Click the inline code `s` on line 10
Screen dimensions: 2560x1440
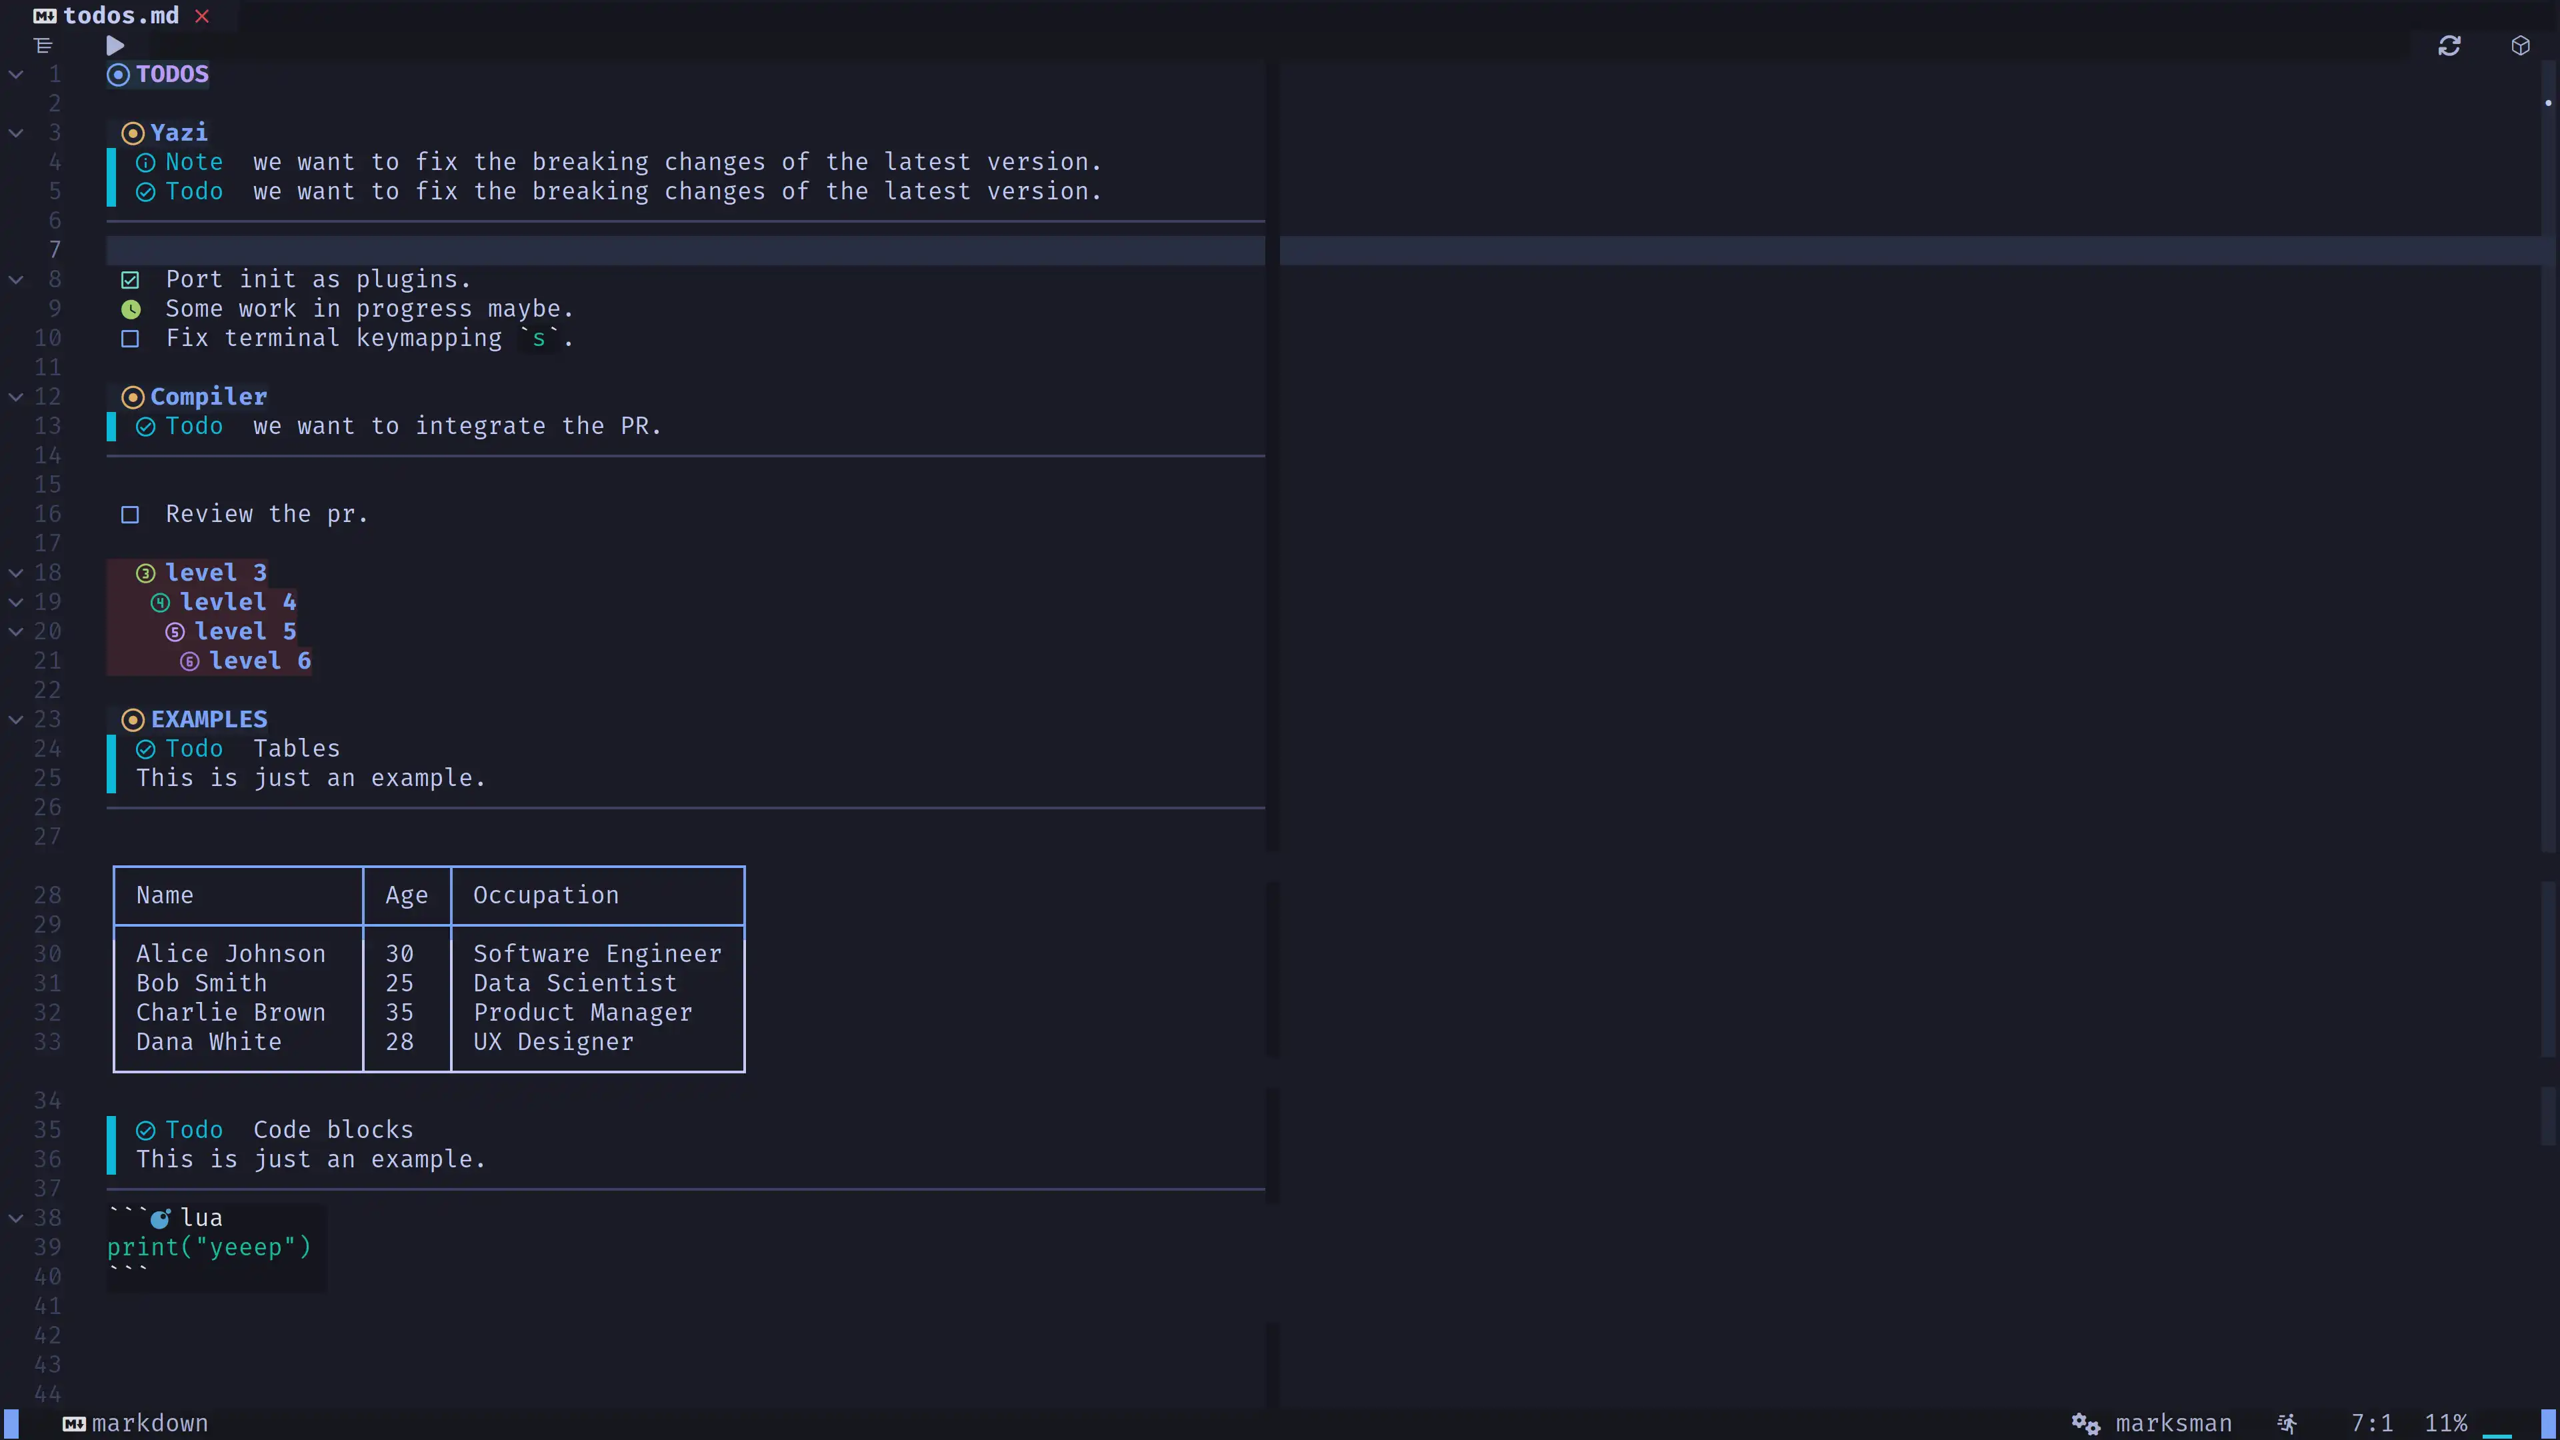pyautogui.click(x=539, y=339)
